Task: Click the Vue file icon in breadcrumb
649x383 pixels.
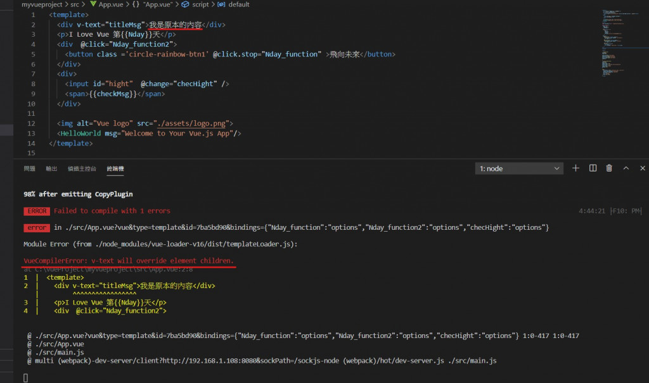Action: pos(93,4)
